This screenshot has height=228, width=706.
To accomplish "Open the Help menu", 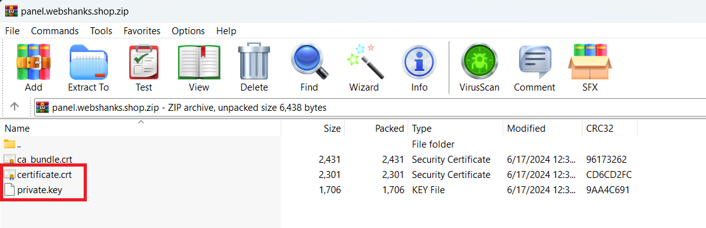I will tap(226, 31).
